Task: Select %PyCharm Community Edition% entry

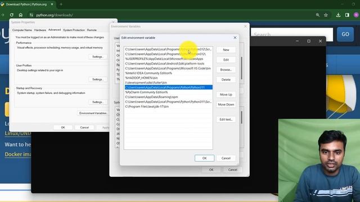Action: (x=168, y=92)
